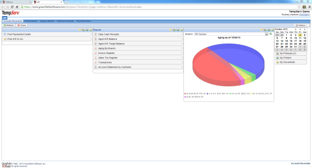Viewport: 312px width, 168px height.
Task: Go back with the browser back arrow
Action: click(3, 7)
